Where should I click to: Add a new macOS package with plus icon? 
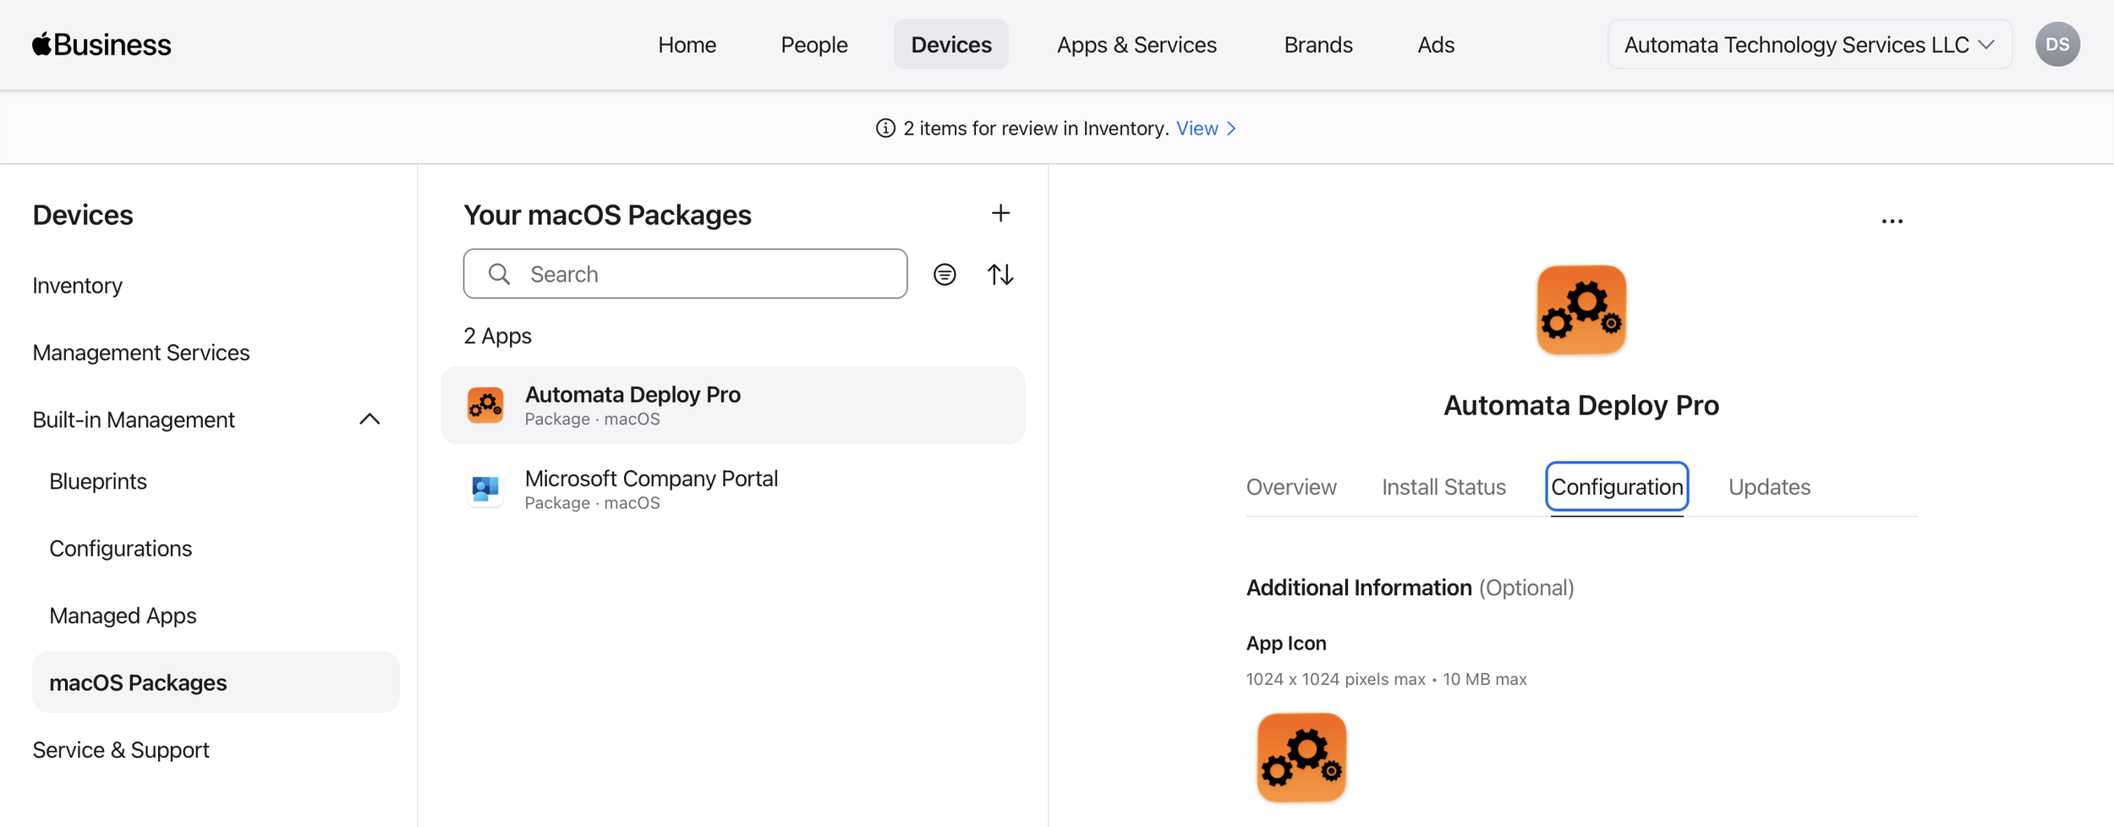click(x=1000, y=213)
